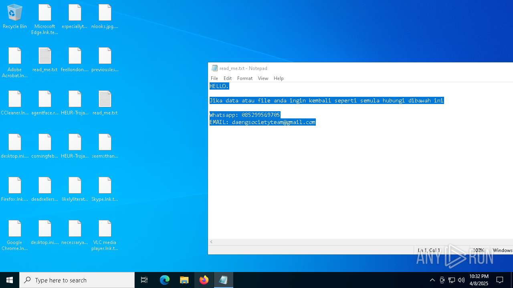Click the Notepad taskbar button
The width and height of the screenshot is (513, 288).
(223, 280)
